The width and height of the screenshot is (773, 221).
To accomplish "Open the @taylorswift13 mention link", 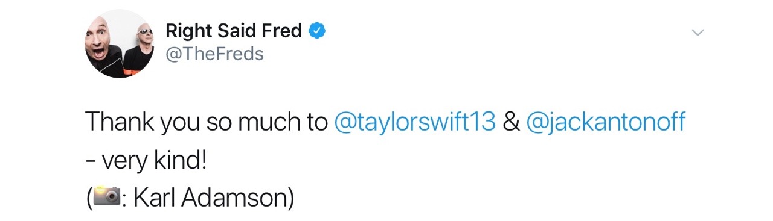I will point(415,122).
